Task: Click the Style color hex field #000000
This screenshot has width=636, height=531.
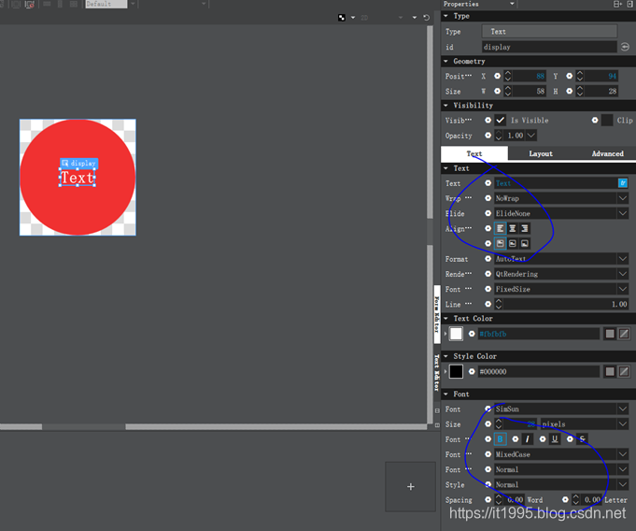Action: coord(539,371)
